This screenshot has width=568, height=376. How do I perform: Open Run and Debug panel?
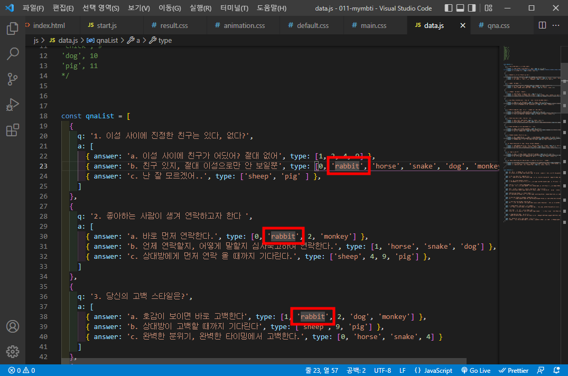(x=13, y=105)
